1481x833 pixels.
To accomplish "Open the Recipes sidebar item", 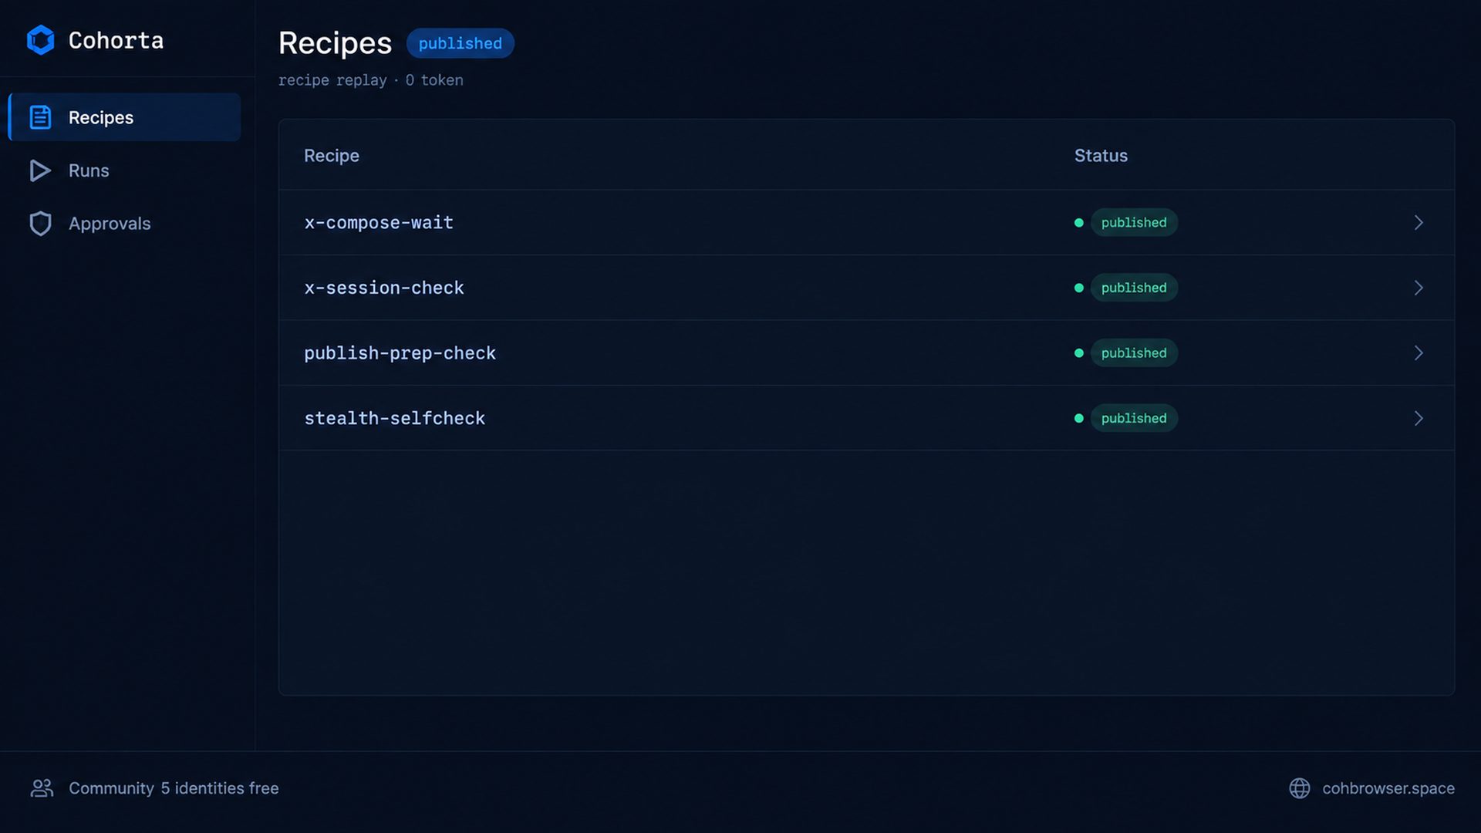I will coord(124,117).
